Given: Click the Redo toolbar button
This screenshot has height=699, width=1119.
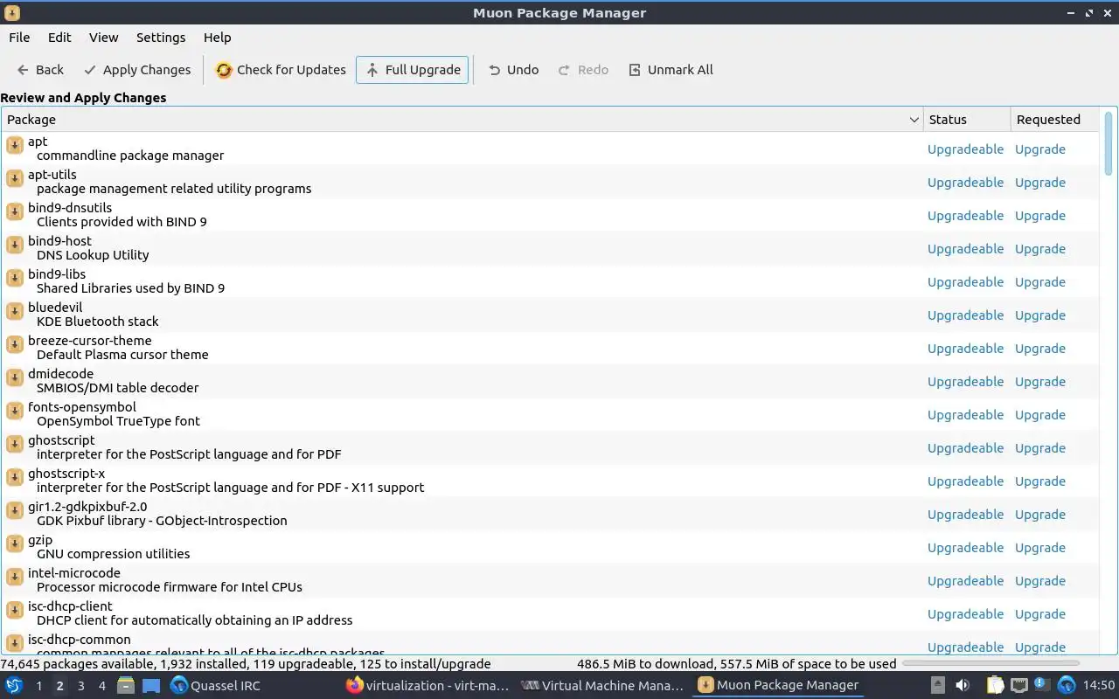Looking at the screenshot, I should click(583, 70).
